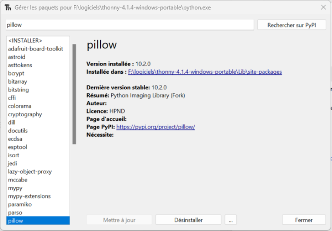
Task: Select asttokens in the package list
Action: click(38, 65)
